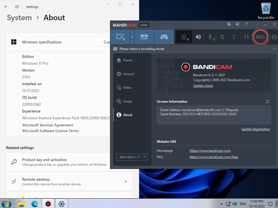Screen dimensions: 278x208
Task: Open Bandicam output folder icon
Action: (x=229, y=24)
